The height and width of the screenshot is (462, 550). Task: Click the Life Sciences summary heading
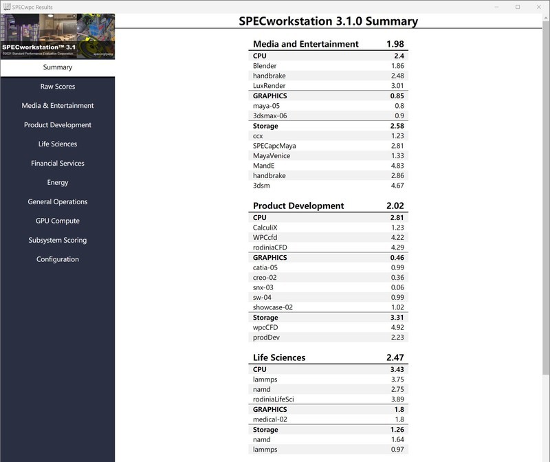279,357
